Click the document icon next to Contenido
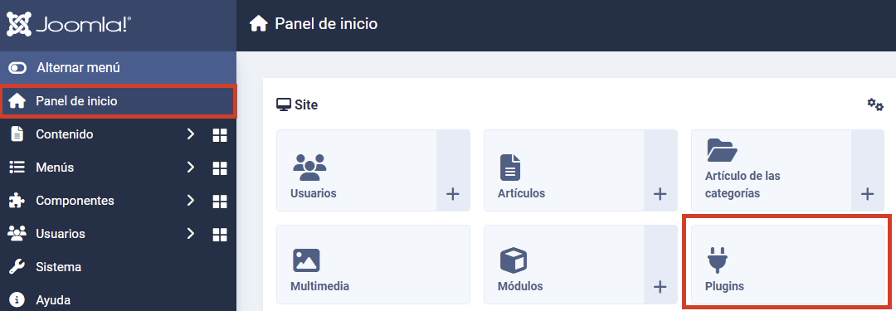Image resolution: width=896 pixels, height=311 pixels. click(17, 134)
